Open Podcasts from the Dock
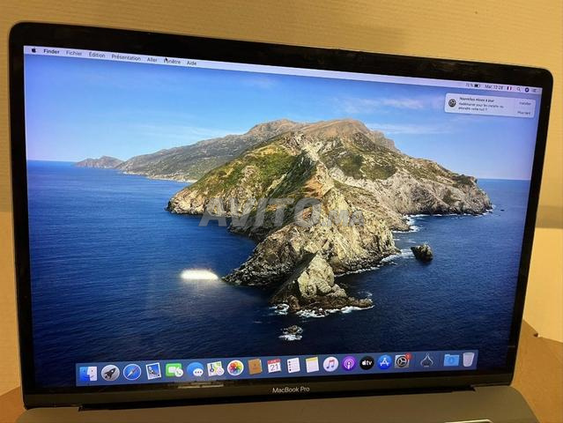 coord(349,364)
